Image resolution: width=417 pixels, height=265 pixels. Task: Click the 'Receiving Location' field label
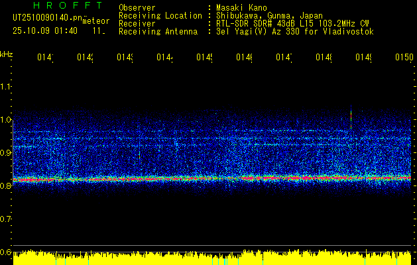(160, 15)
